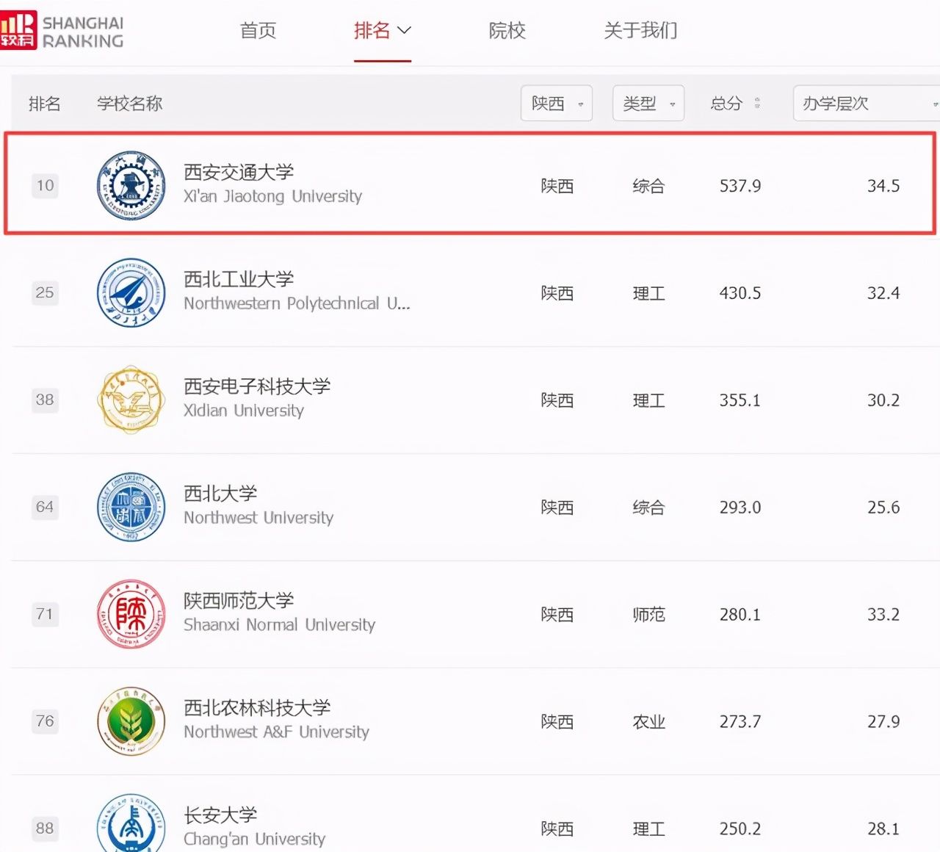
Task: Click rank badge 10
Action: 46,185
